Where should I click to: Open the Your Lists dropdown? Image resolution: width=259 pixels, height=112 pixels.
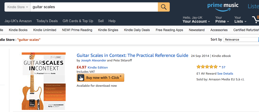(240, 20)
